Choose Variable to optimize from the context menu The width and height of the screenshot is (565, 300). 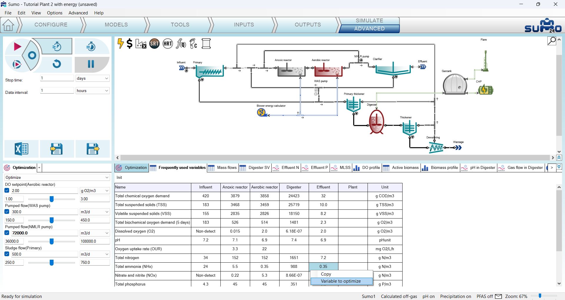coord(342,281)
